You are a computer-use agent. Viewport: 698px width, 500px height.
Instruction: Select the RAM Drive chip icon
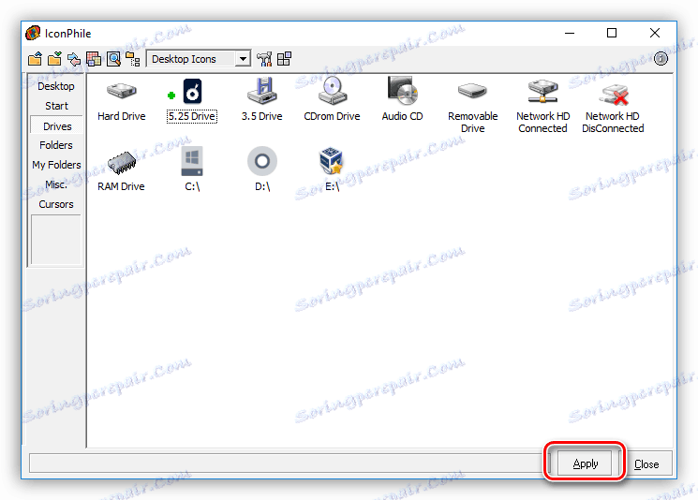pos(122,162)
